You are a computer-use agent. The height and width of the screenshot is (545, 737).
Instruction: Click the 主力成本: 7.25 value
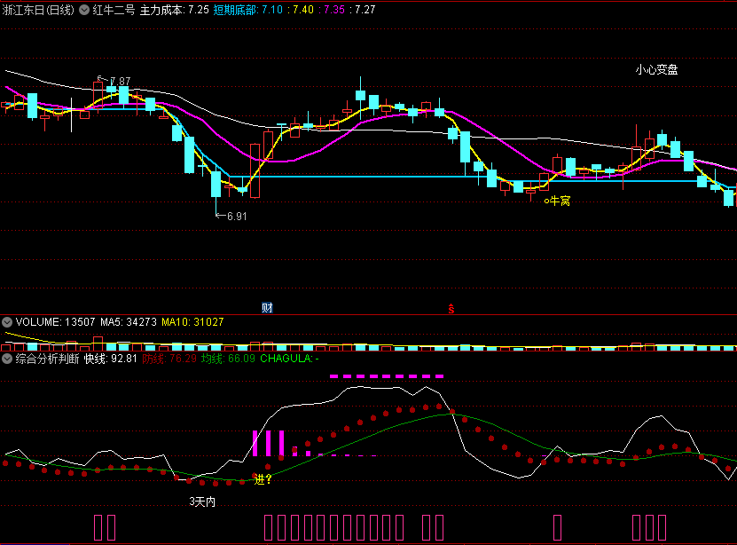175,10
